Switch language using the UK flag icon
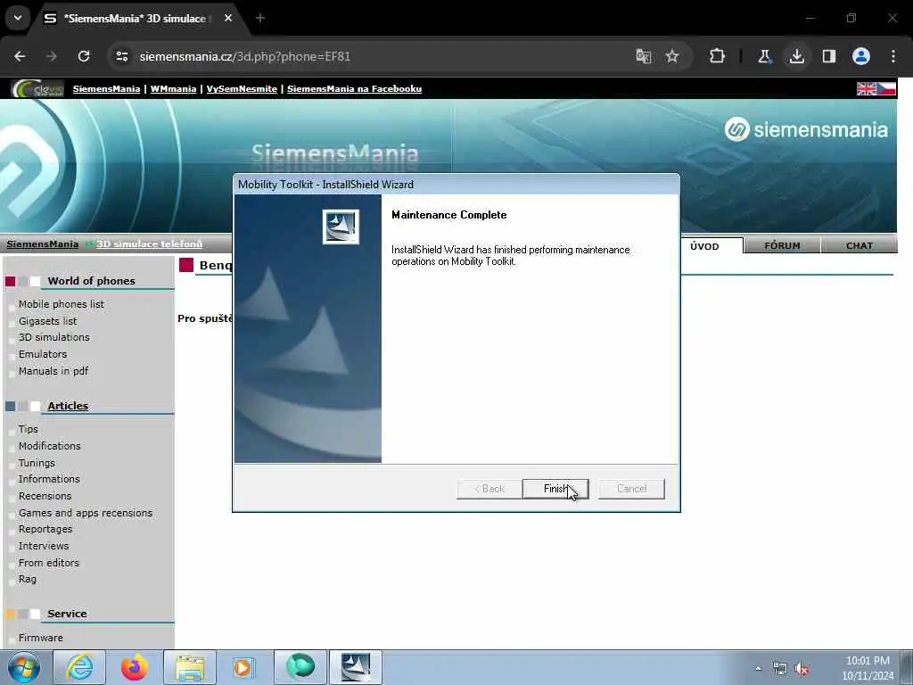This screenshot has height=685, width=913. tap(867, 88)
